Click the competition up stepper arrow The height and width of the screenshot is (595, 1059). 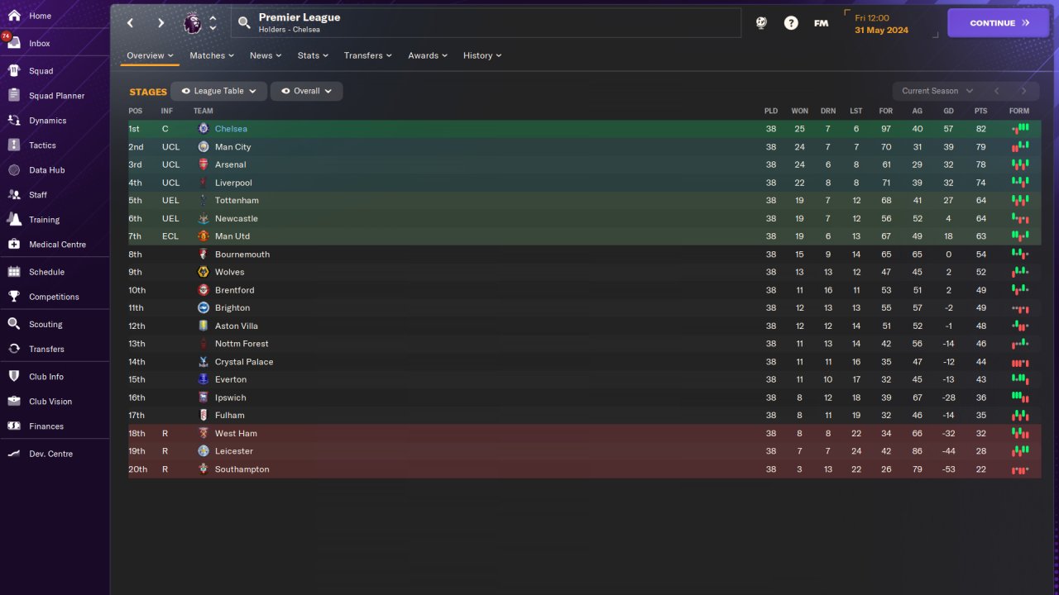click(x=213, y=17)
